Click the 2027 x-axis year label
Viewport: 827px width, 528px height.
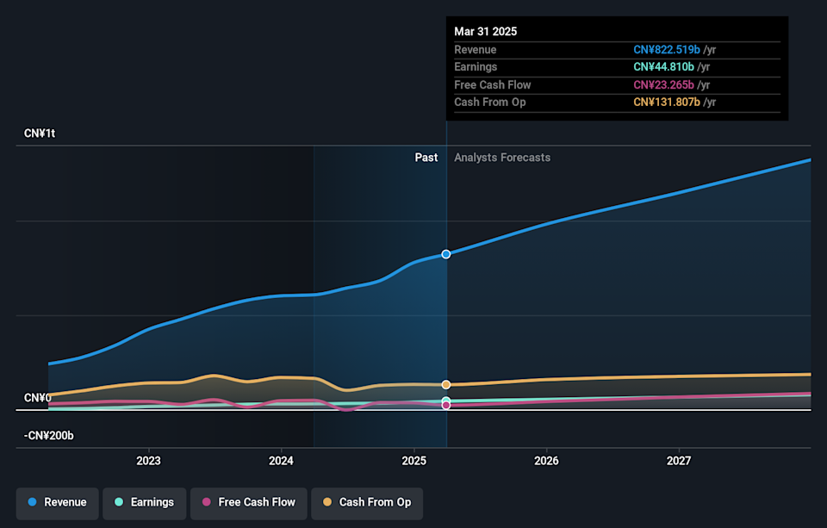tap(679, 460)
